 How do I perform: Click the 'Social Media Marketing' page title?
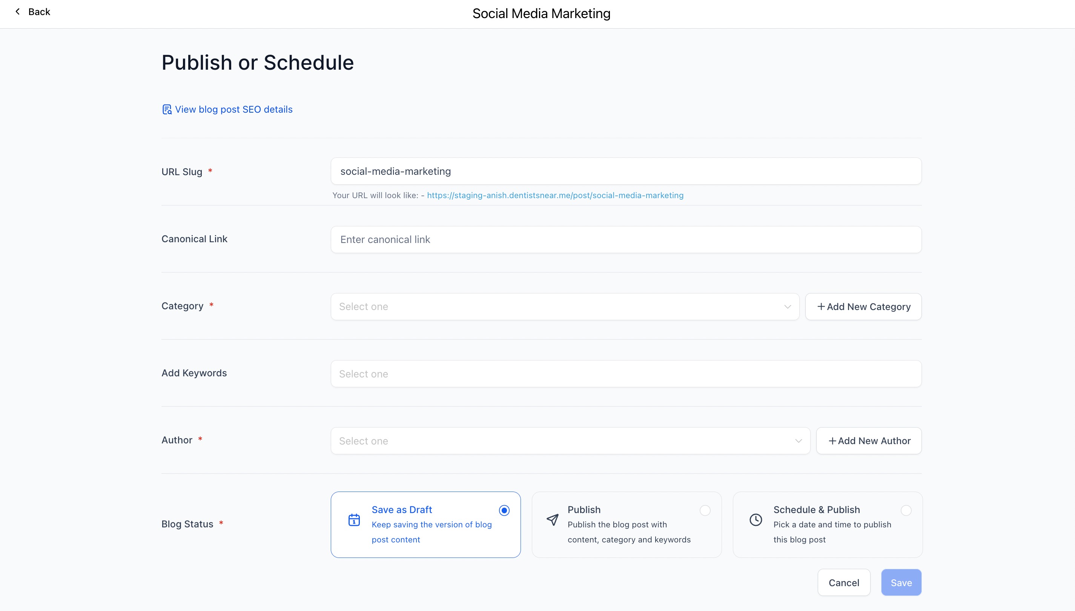point(541,14)
